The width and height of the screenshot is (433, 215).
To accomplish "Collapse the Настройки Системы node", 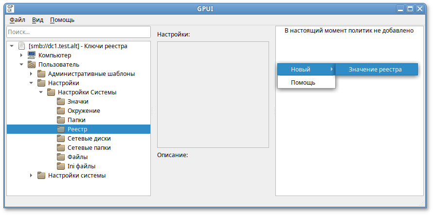I will 41,92.
